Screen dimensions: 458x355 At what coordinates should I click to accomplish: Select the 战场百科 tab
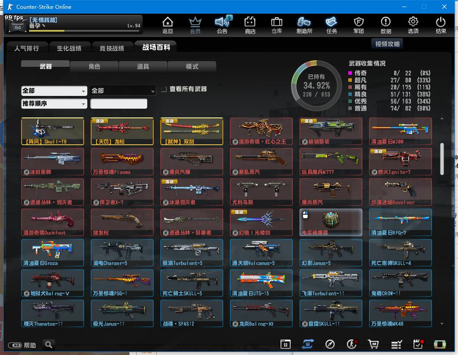point(156,47)
